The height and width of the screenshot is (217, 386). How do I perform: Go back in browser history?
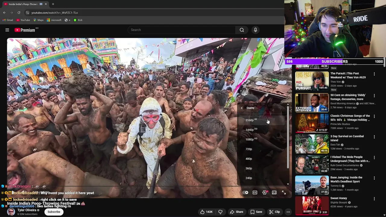(x=5, y=13)
